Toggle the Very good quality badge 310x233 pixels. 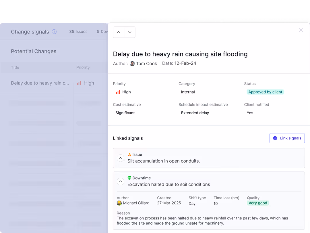point(257,203)
